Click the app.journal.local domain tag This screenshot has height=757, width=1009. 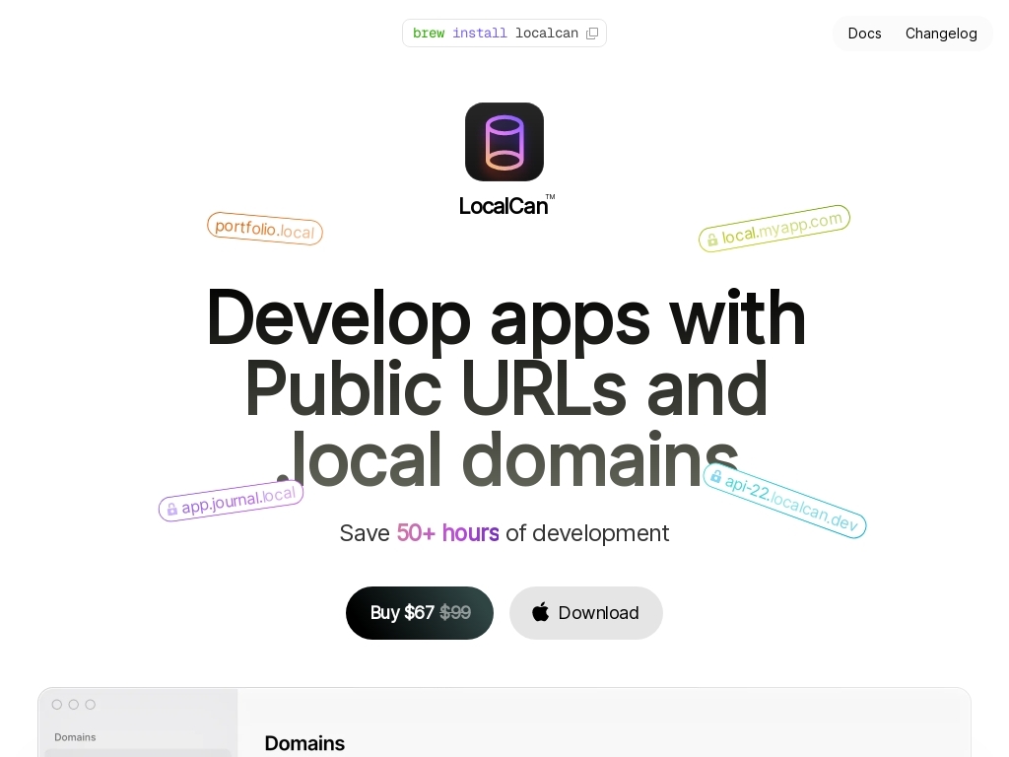tap(231, 501)
